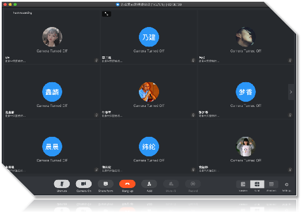Image resolution: width=302 pixels, height=215 pixels.
Task: Select the 乃建 participant avatar
Action: (x=149, y=37)
